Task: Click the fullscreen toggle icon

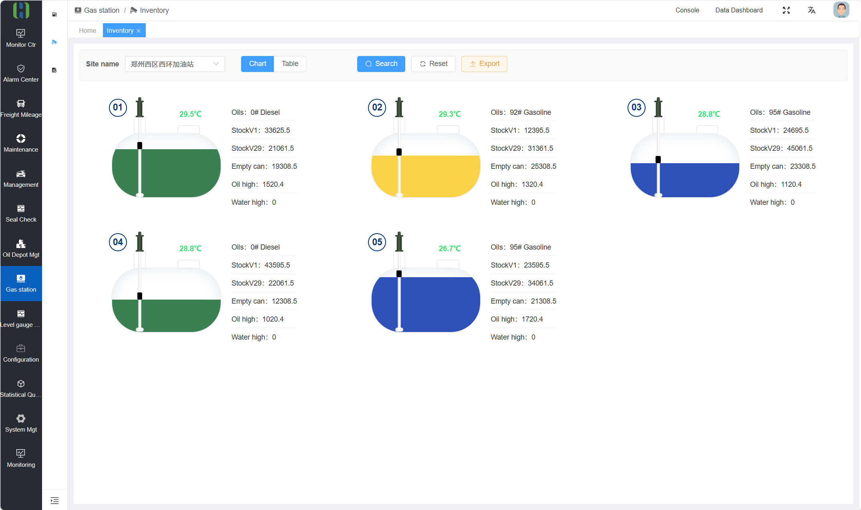Action: (x=786, y=10)
